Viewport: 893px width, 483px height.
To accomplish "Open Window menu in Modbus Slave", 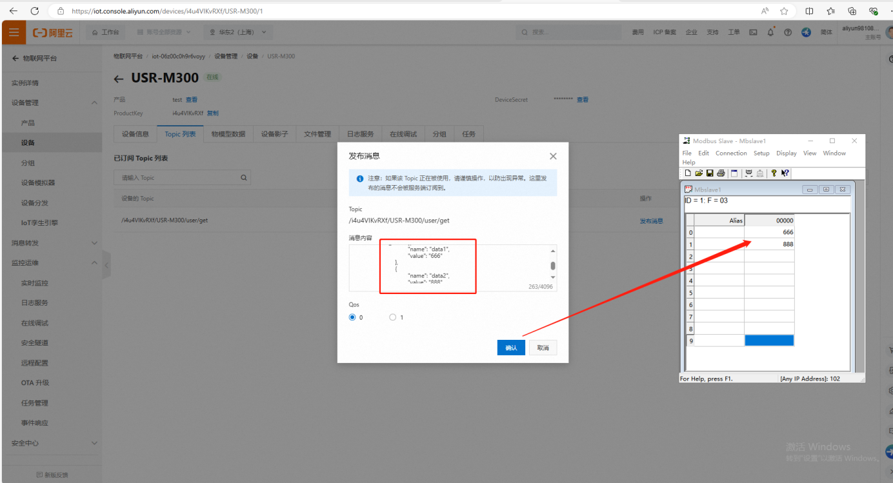I will point(834,153).
